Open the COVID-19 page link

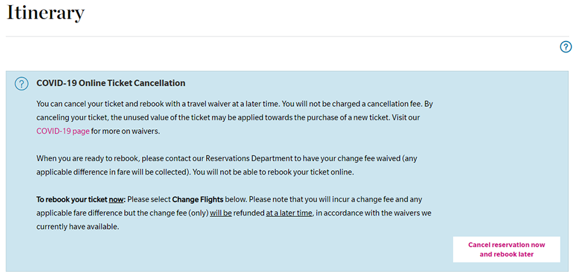point(63,131)
